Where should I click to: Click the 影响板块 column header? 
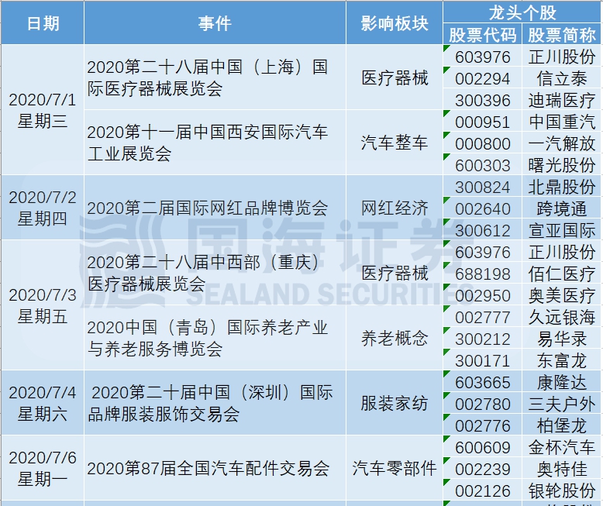tap(395, 23)
